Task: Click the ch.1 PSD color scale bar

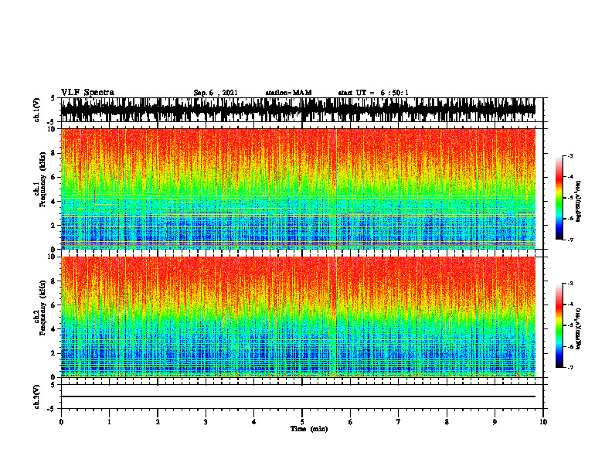Action: pos(559,198)
